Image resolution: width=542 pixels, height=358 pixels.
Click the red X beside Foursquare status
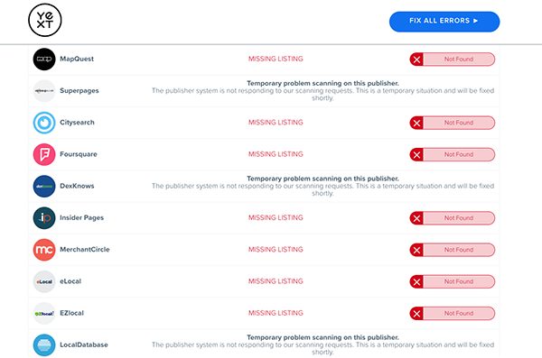(x=416, y=154)
